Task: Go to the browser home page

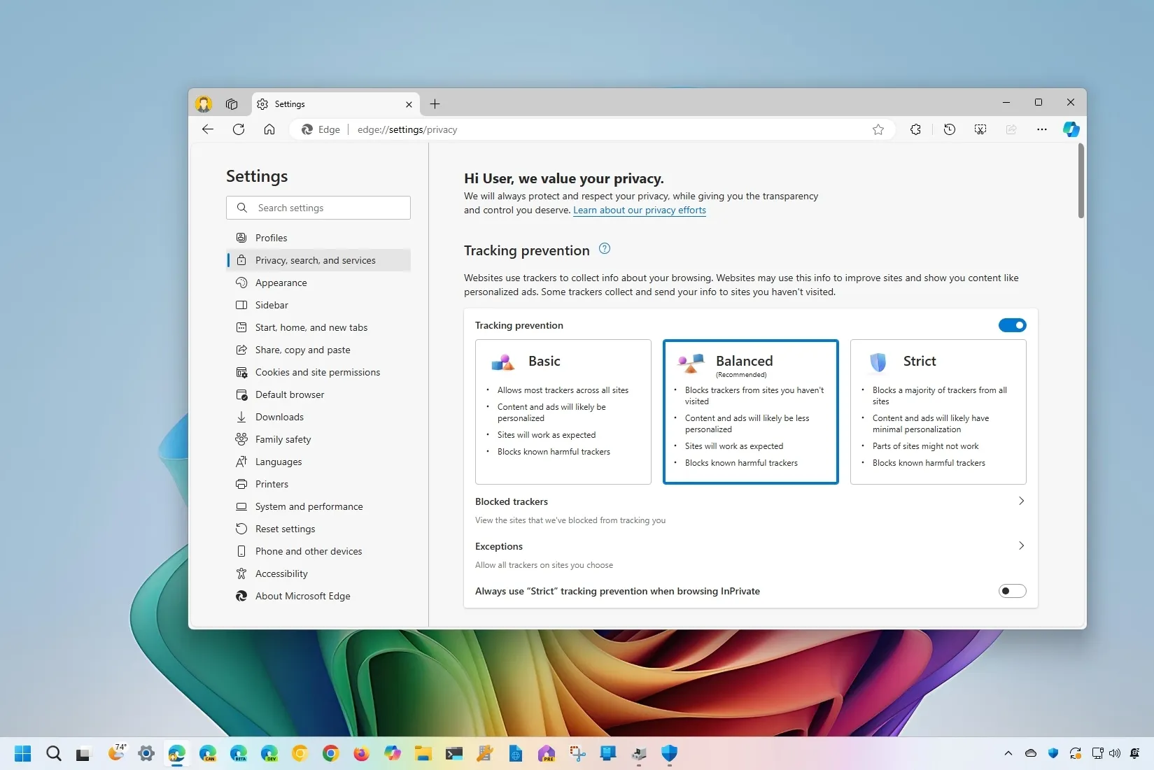Action: click(x=269, y=129)
